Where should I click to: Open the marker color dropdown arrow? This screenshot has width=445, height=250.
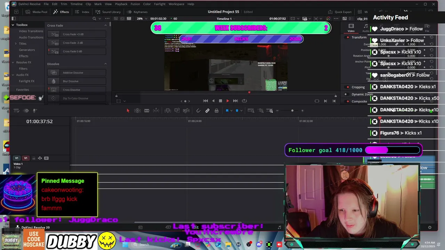click(x=241, y=111)
